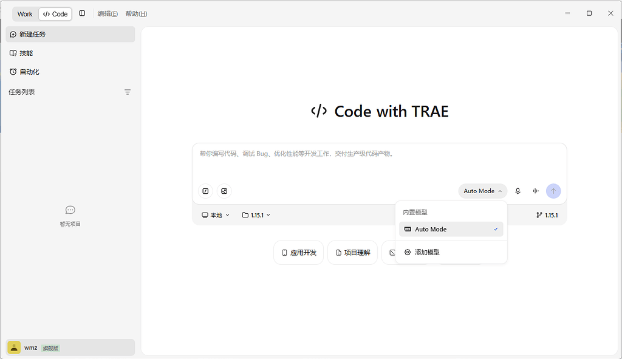
Task: Click the slash command icon button
Action: tap(205, 191)
